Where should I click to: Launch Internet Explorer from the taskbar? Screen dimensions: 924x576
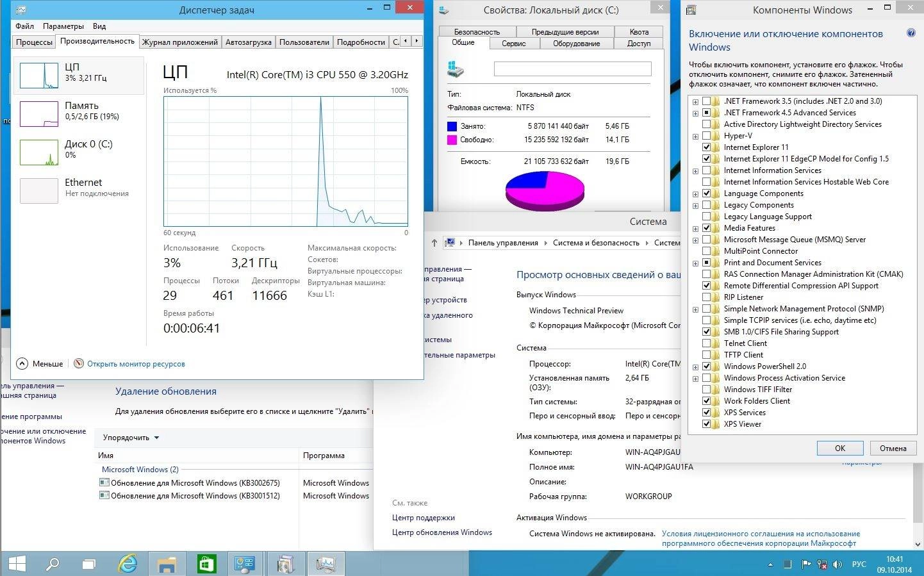128,564
